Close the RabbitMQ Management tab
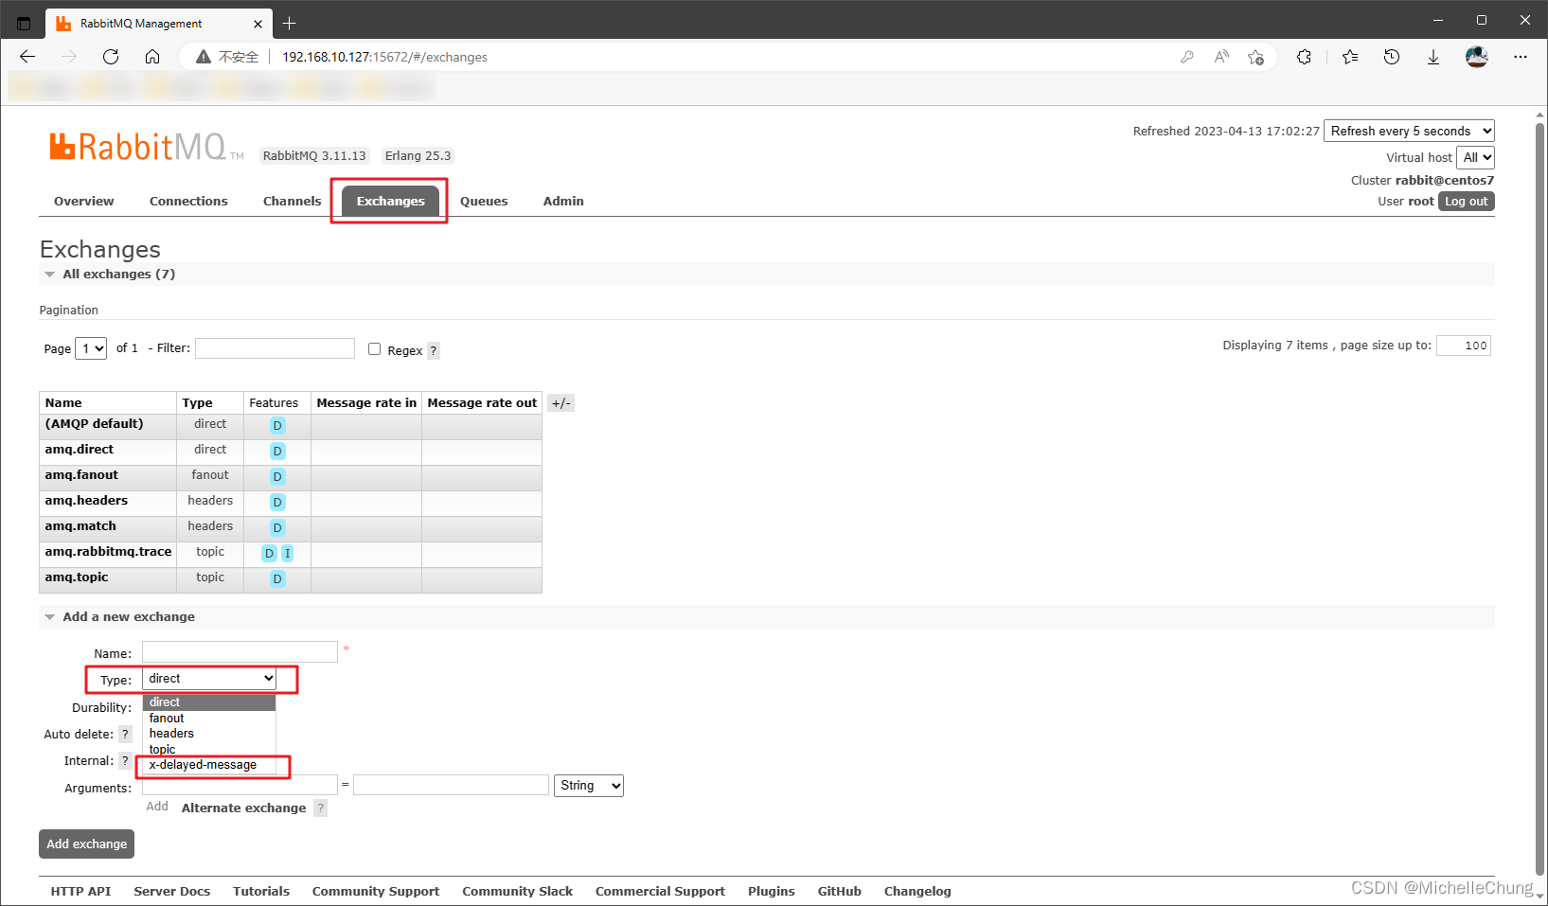1548x906 pixels. (x=258, y=24)
